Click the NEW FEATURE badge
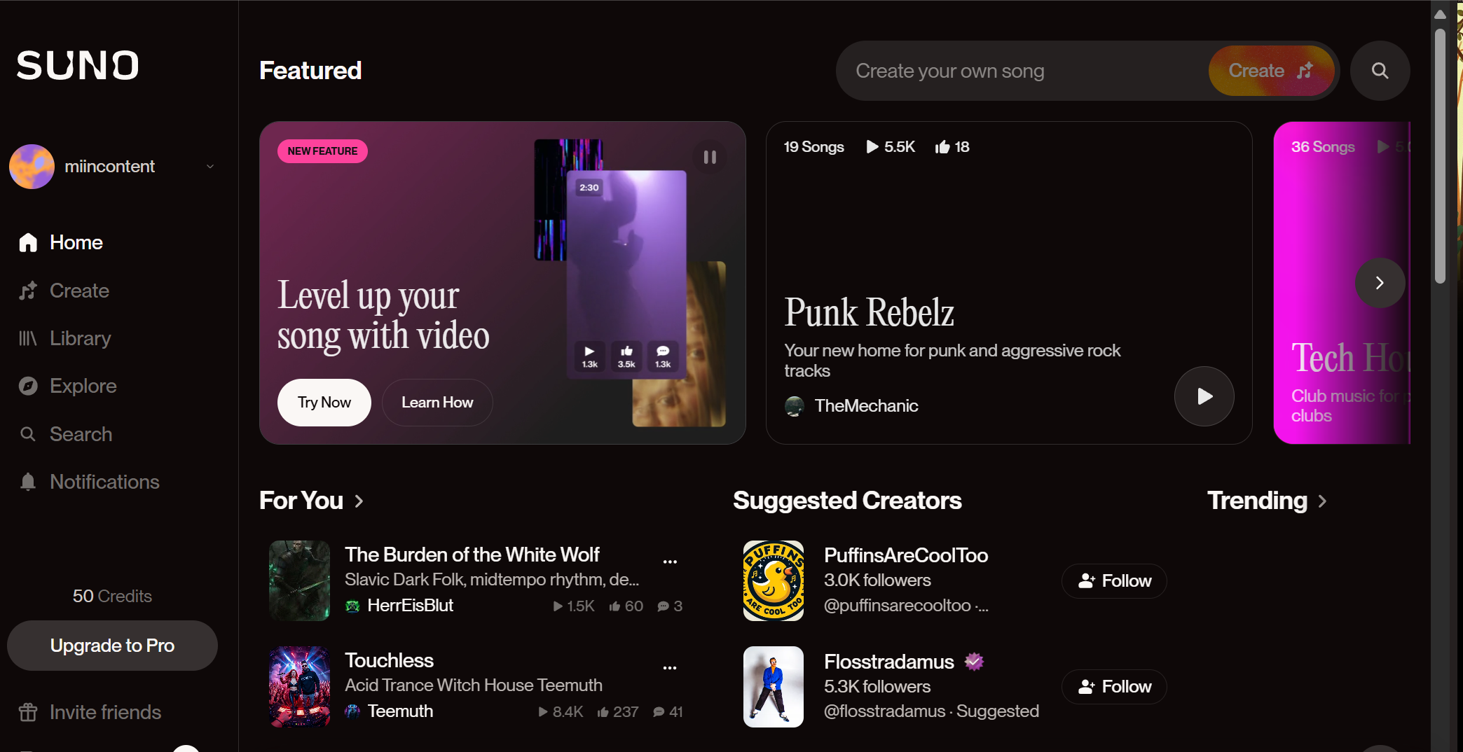 coord(322,151)
